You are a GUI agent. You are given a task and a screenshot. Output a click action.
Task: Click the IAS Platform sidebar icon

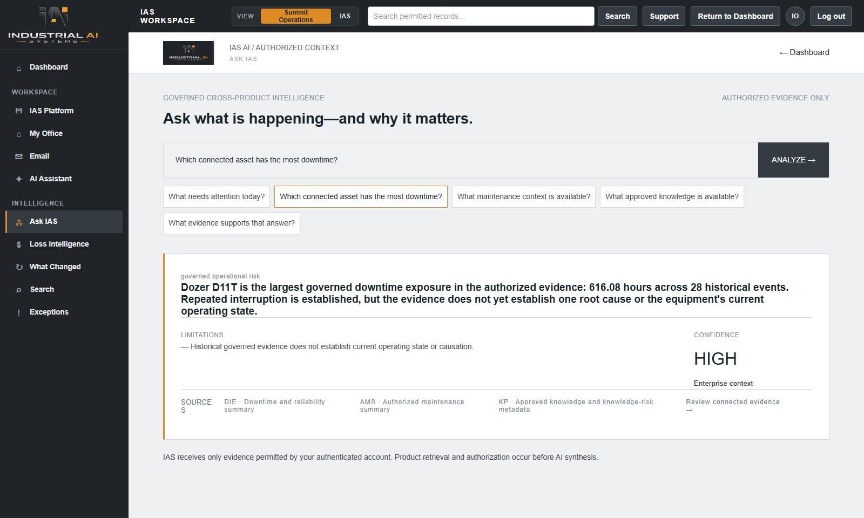19,111
